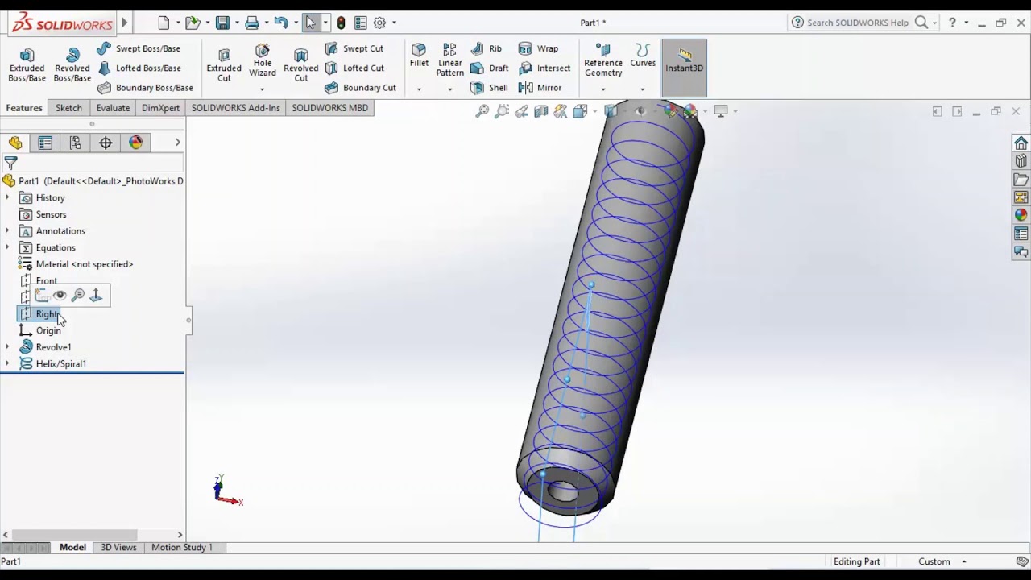Apply the Draft tool
This screenshot has width=1031, height=580.
coord(490,68)
